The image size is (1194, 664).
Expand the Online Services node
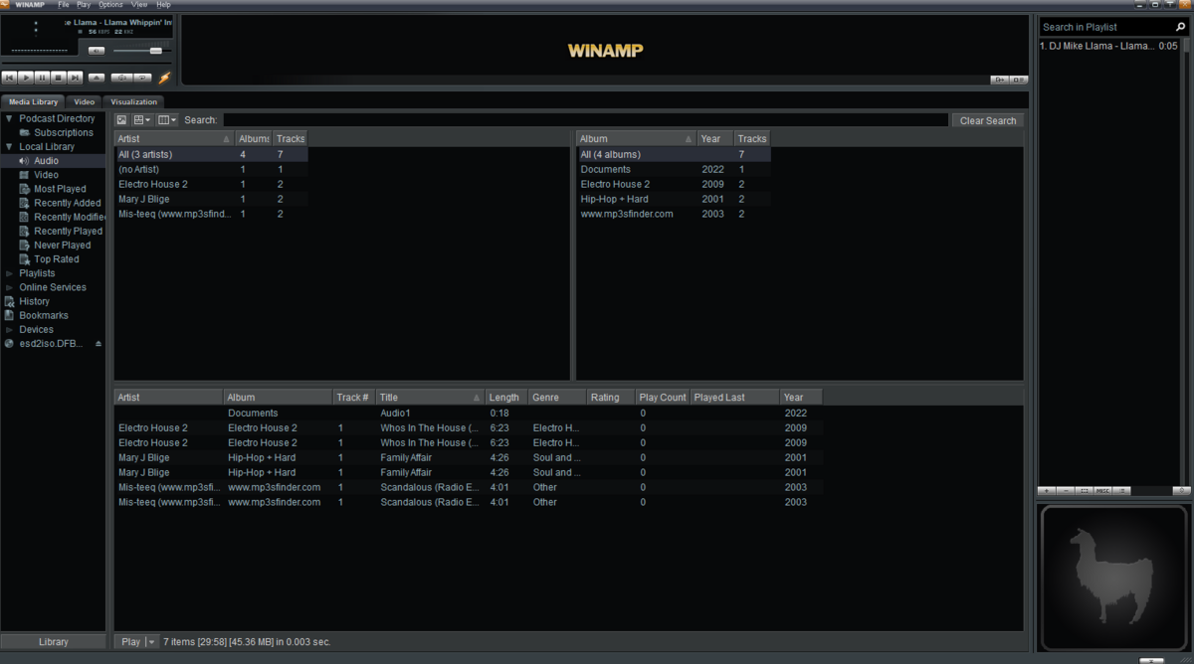[x=9, y=287]
